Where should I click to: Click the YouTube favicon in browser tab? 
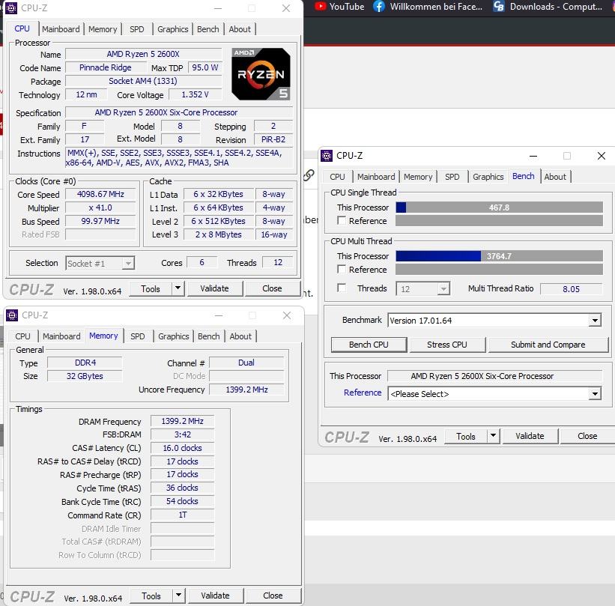(x=320, y=6)
